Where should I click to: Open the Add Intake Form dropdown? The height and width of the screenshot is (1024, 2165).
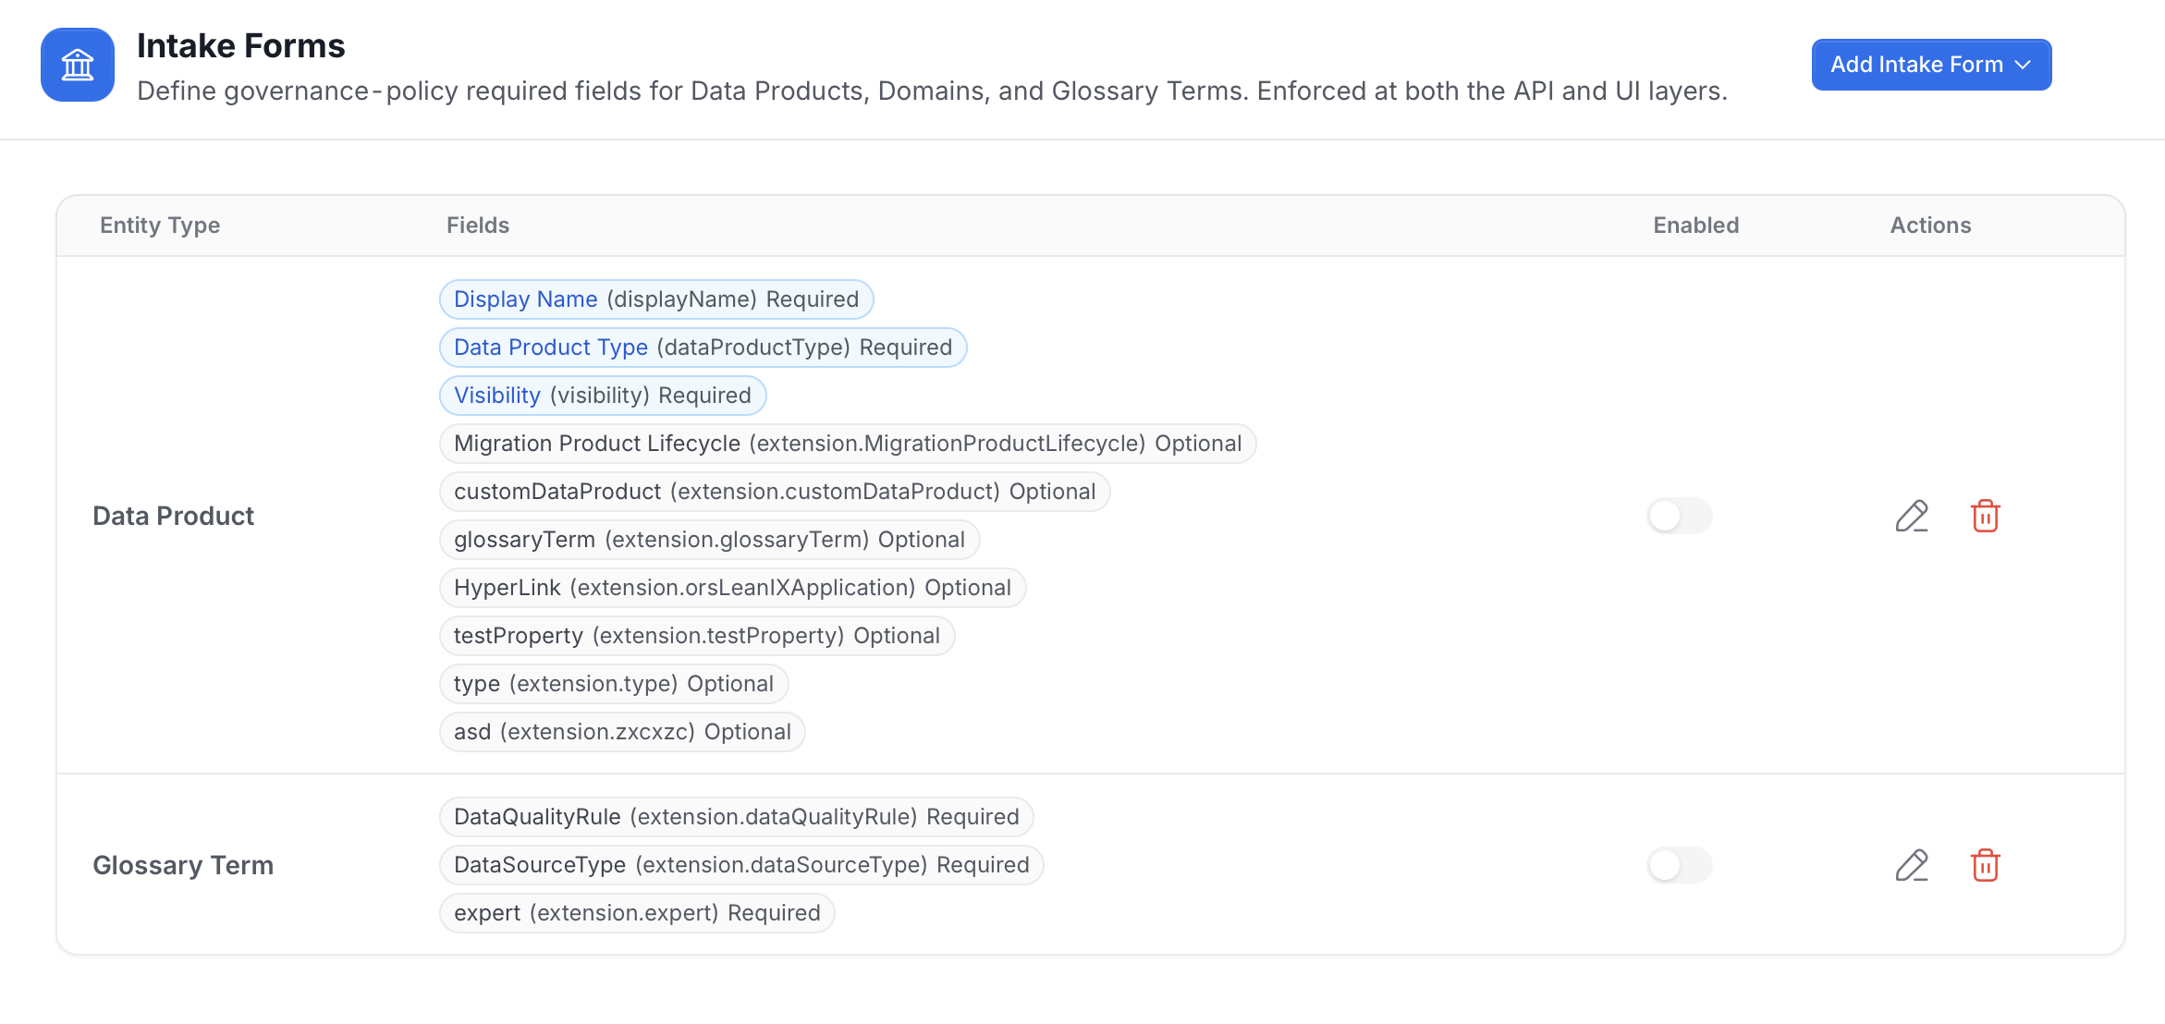coord(1931,65)
